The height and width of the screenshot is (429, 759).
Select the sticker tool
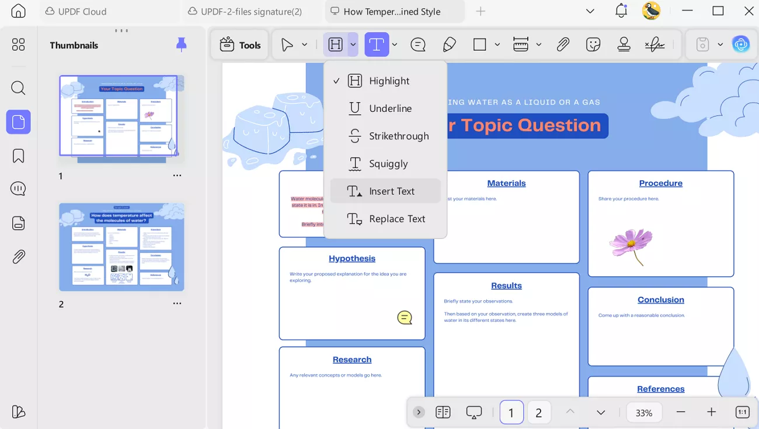[x=593, y=45]
